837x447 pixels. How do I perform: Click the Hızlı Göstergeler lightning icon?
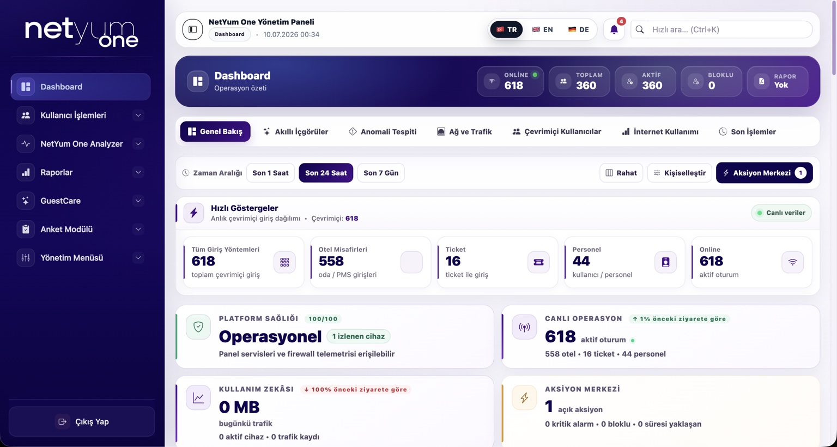(193, 213)
